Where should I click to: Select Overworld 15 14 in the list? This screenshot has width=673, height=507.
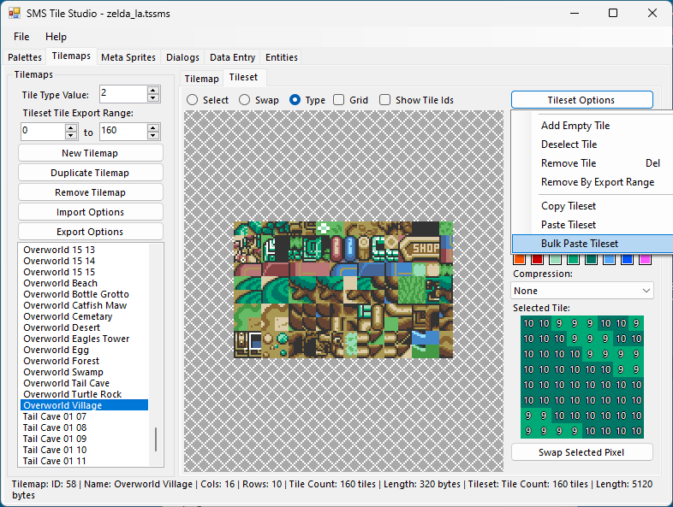click(x=84, y=261)
